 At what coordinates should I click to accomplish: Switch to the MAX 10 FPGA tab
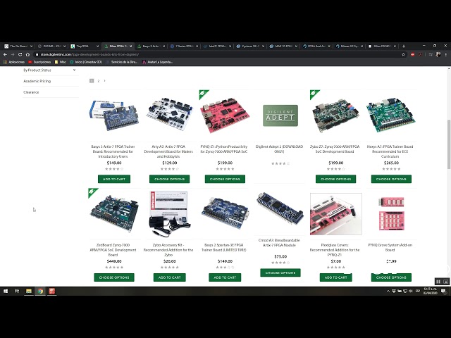(283, 46)
